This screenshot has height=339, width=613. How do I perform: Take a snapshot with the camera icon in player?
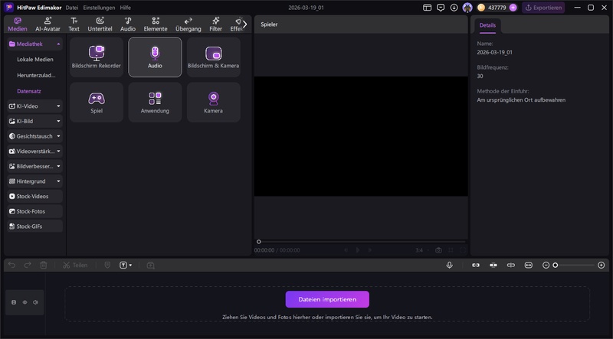point(438,250)
